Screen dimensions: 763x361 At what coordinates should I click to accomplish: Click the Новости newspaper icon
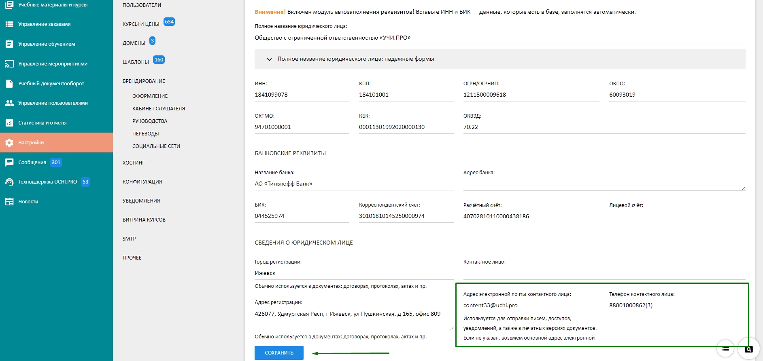[x=9, y=202]
